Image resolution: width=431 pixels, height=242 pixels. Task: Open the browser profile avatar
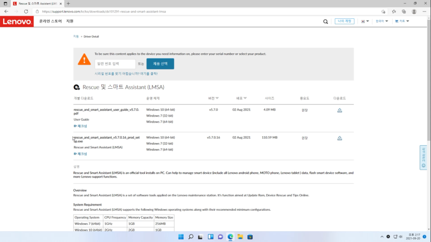click(414, 11)
